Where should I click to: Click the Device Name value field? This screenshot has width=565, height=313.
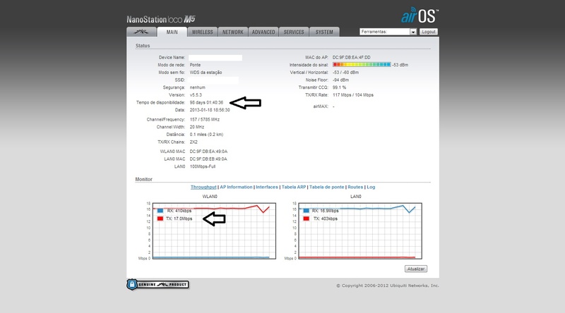[x=215, y=58]
